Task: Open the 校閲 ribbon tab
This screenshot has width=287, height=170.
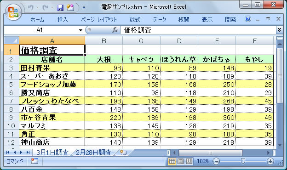Action: [184, 20]
